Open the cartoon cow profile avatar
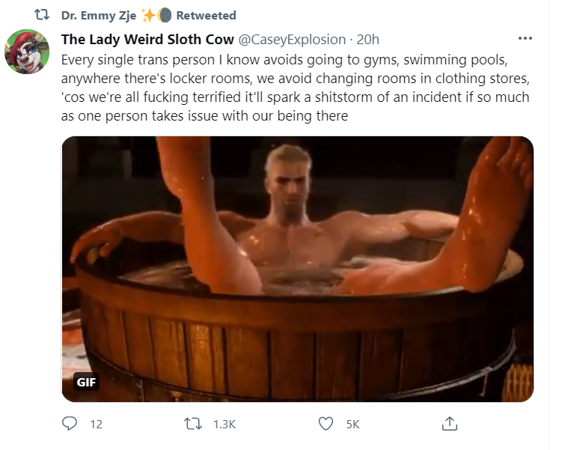The width and height of the screenshot is (565, 450). click(27, 52)
